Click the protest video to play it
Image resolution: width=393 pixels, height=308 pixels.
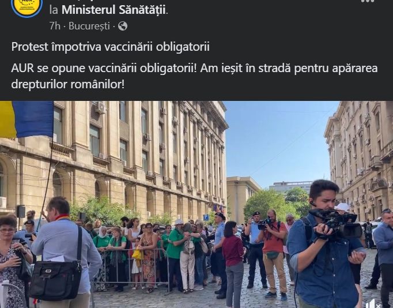pos(197,204)
